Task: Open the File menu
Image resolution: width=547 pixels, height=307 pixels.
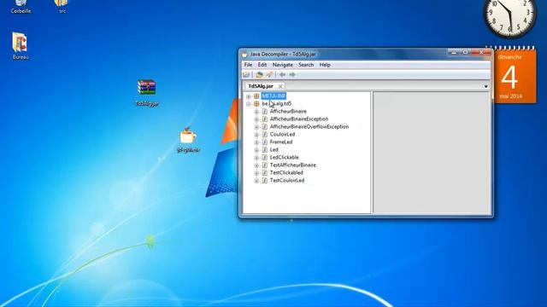Action: [248, 65]
